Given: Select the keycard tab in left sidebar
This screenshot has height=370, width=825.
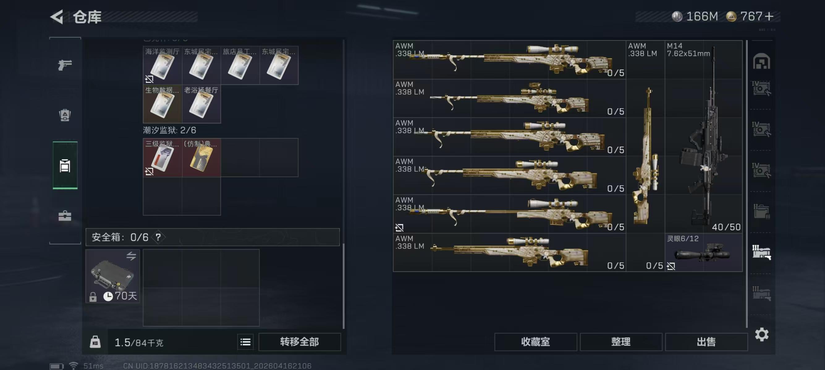Looking at the screenshot, I should (x=65, y=166).
